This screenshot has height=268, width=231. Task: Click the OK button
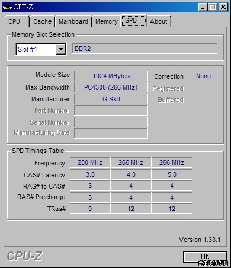(205, 257)
